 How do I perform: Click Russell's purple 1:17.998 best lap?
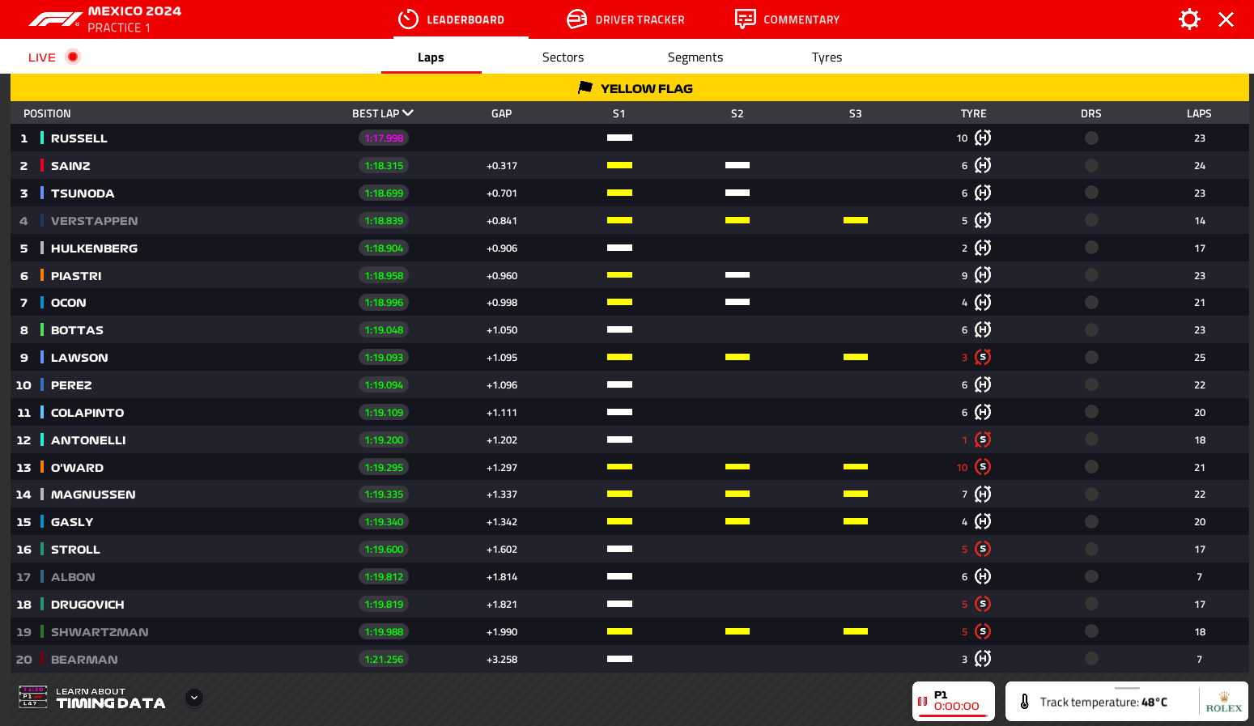point(384,138)
